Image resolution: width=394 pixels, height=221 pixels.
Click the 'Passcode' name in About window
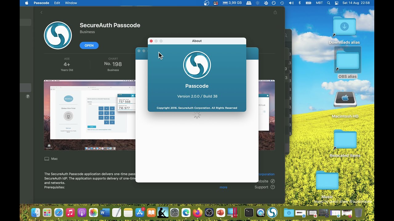197,86
